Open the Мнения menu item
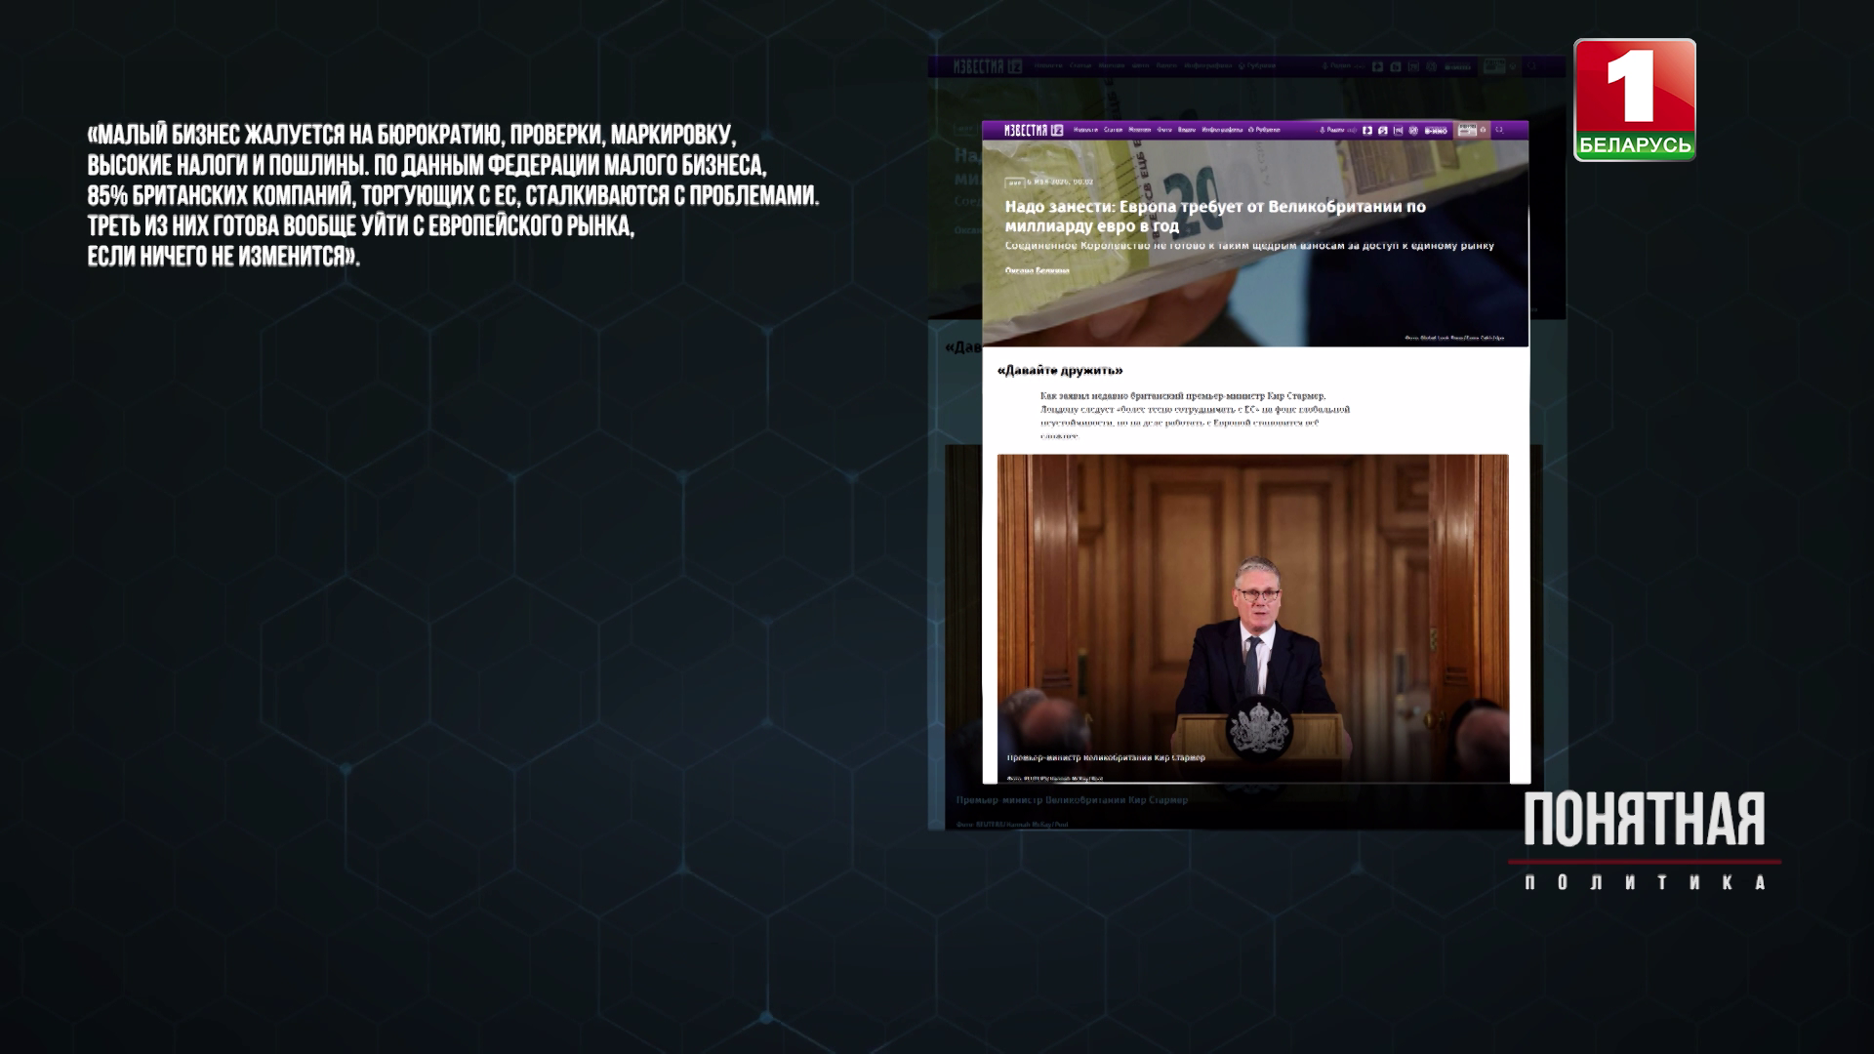Viewport: 1874px width, 1054px height. coord(1139,130)
